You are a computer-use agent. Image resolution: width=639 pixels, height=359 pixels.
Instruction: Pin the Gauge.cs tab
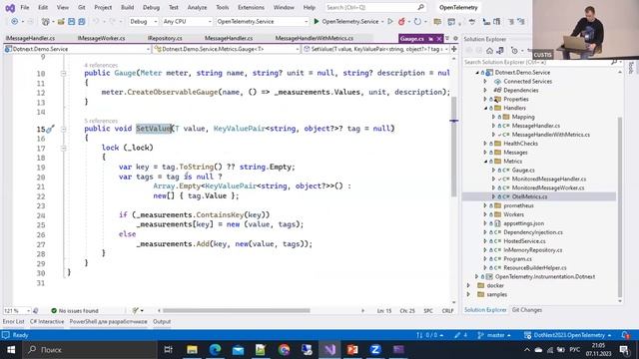pyautogui.click(x=430, y=39)
